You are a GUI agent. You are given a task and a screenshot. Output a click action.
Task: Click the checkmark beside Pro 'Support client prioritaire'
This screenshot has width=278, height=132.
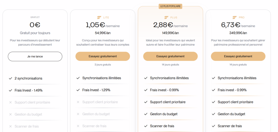click(213, 102)
